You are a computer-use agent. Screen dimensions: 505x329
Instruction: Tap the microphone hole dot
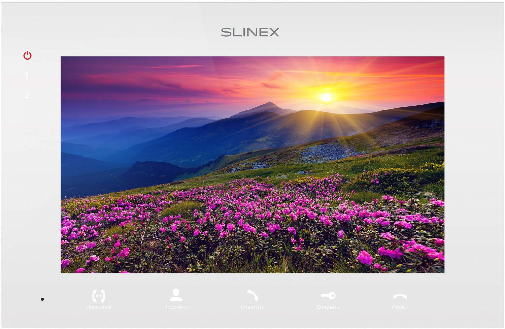(42, 299)
